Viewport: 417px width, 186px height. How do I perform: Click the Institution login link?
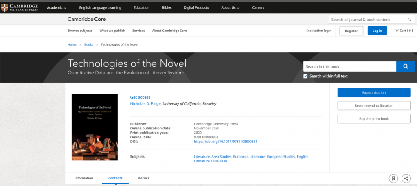click(319, 31)
